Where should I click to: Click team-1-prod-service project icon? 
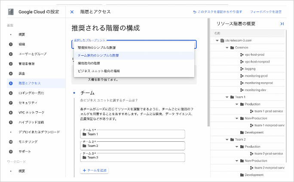point(251,111)
